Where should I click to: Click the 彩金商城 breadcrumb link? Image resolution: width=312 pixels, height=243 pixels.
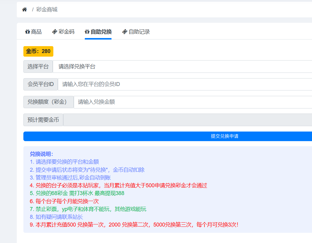[47, 10]
